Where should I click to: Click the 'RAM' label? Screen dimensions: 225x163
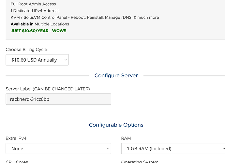pyautogui.click(x=126, y=138)
